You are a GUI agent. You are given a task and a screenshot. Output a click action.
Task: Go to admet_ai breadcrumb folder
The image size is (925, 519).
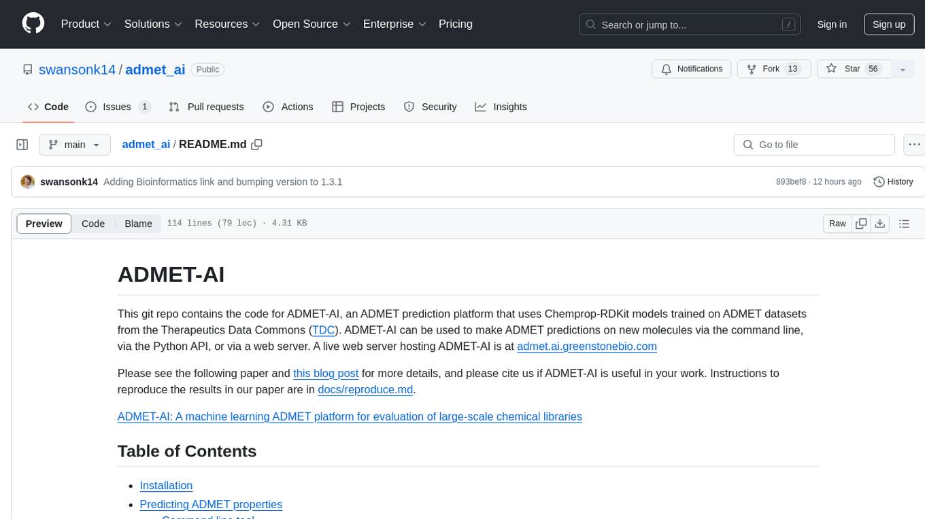pos(146,145)
